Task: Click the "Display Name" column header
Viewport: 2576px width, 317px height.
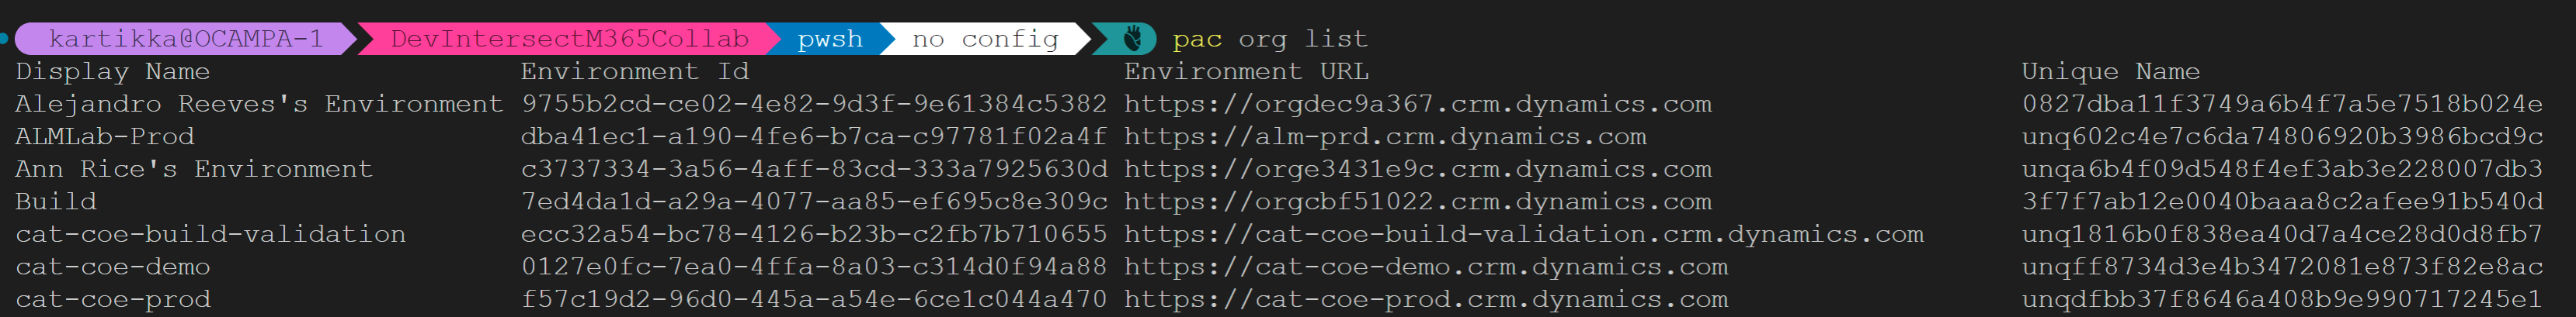Action: click(x=112, y=72)
